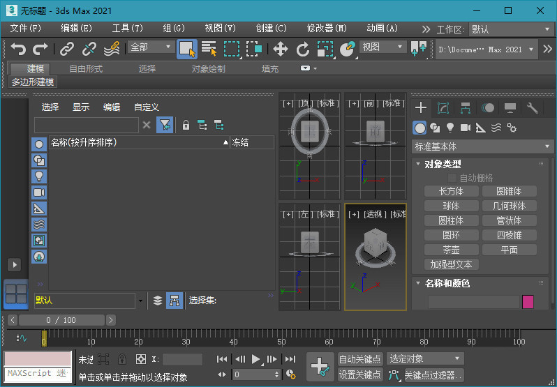Open the magenta object color swatch
This screenshot has height=387, width=557.
pyautogui.click(x=528, y=302)
